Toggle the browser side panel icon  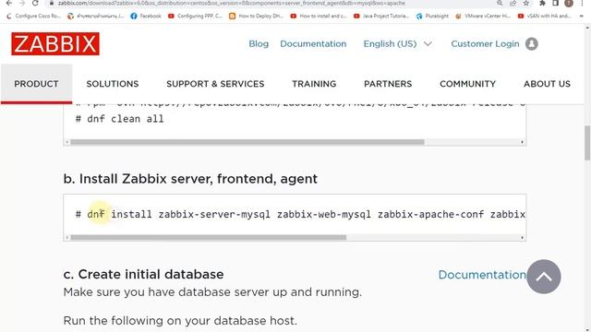(x=556, y=3)
